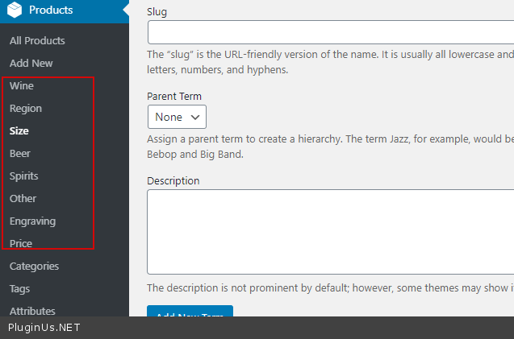
Task: Open the Engraving taxonomy submenu item
Action: coord(32,221)
